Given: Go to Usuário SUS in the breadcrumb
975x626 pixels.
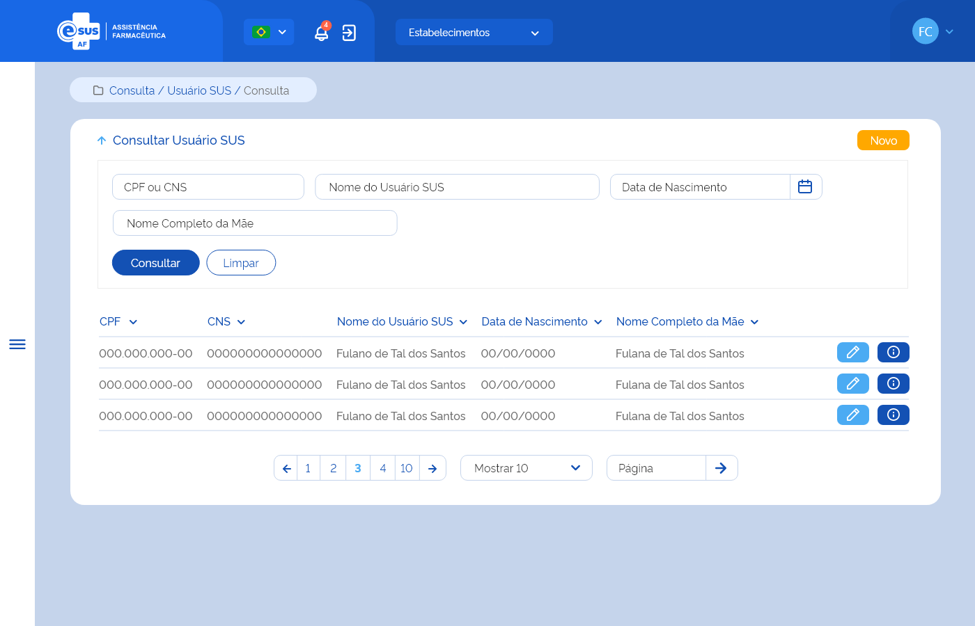Looking at the screenshot, I should (199, 90).
